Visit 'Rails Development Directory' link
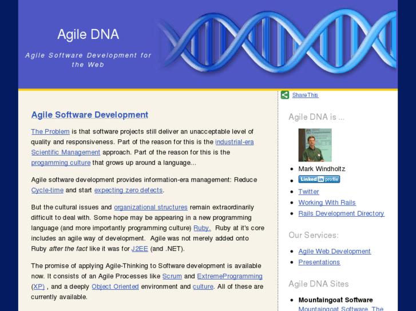Screen dimensions: 416x311 click(x=341, y=213)
